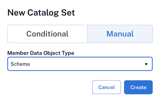Click the New Catalog Set heading

pos(41,13)
